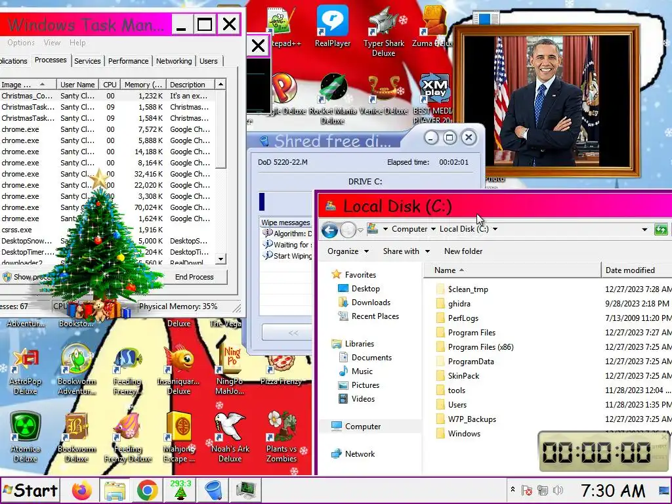Show hidden tray icons arrow
Image resolution: width=672 pixels, height=504 pixels.
pyautogui.click(x=513, y=490)
